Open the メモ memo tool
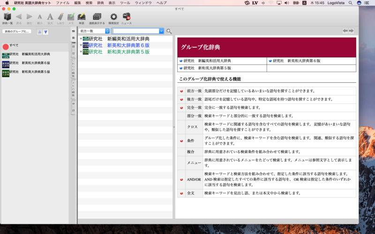The height and width of the screenshot is (234, 375). [x=71, y=18]
